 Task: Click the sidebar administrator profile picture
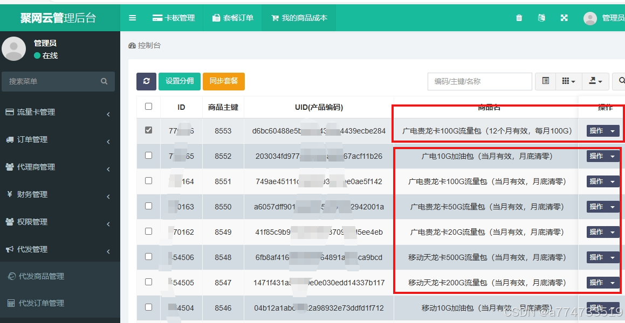14,48
